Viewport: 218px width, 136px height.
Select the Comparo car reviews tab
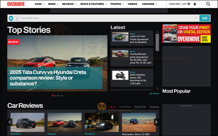[154, 107]
